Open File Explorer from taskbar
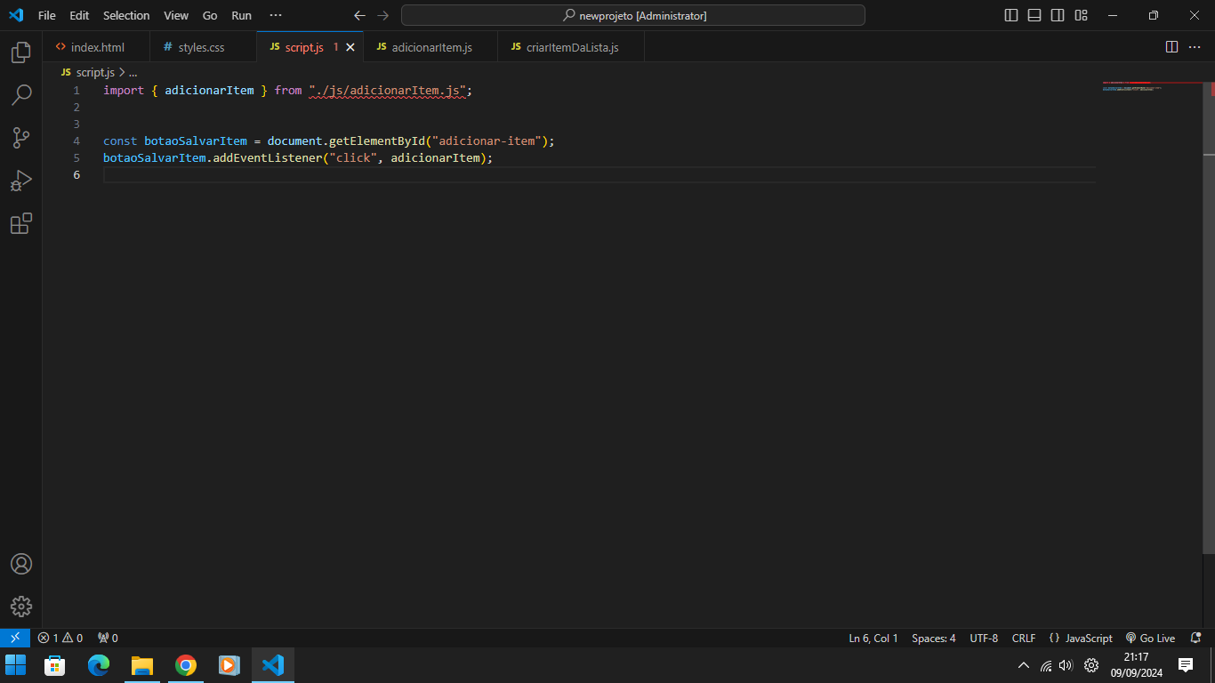1215x683 pixels. tap(142, 665)
